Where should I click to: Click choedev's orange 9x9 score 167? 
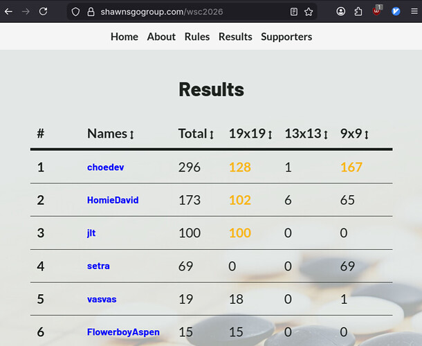[351, 167]
